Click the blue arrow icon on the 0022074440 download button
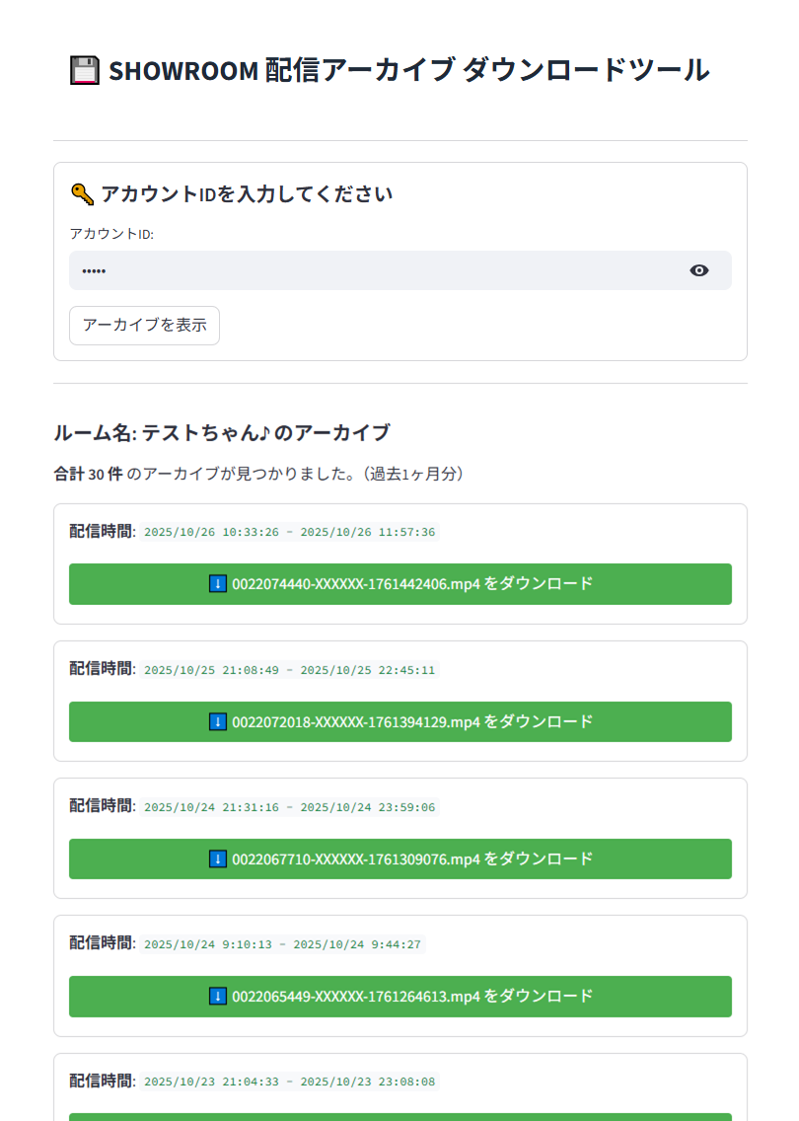This screenshot has width=799, height=1121. (x=218, y=583)
